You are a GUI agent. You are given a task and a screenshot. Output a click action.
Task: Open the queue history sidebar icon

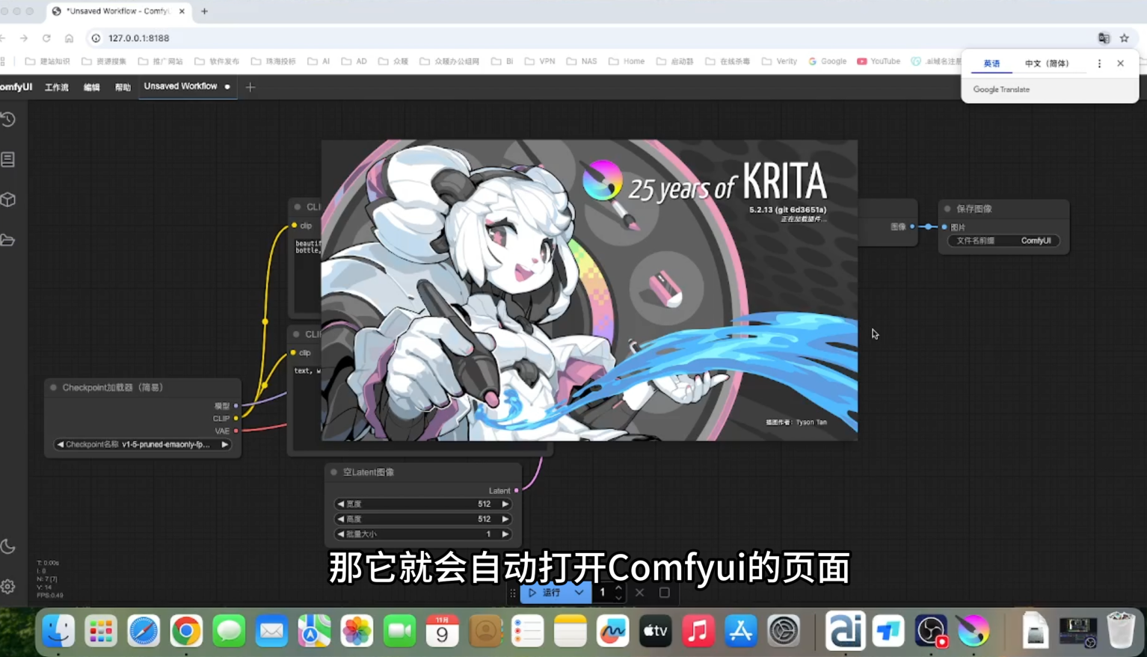(8, 120)
